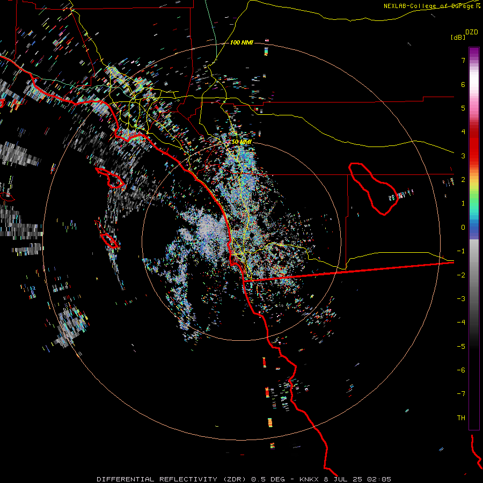This screenshot has height=483, width=483.
Task: Click the 4 tick label on the color scale
Action: 463,132
